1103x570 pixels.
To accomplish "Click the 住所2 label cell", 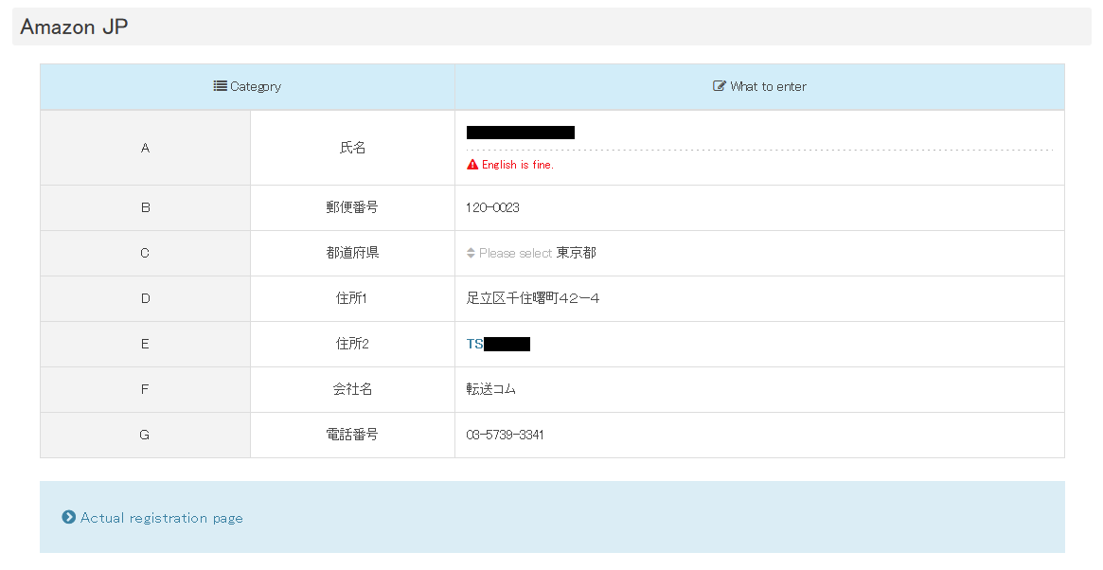I will point(352,344).
